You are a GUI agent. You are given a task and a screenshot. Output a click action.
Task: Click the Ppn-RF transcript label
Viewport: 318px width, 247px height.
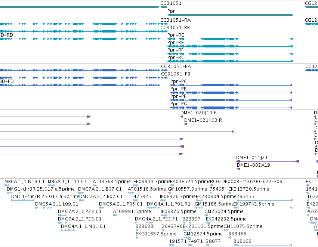coord(175,50)
